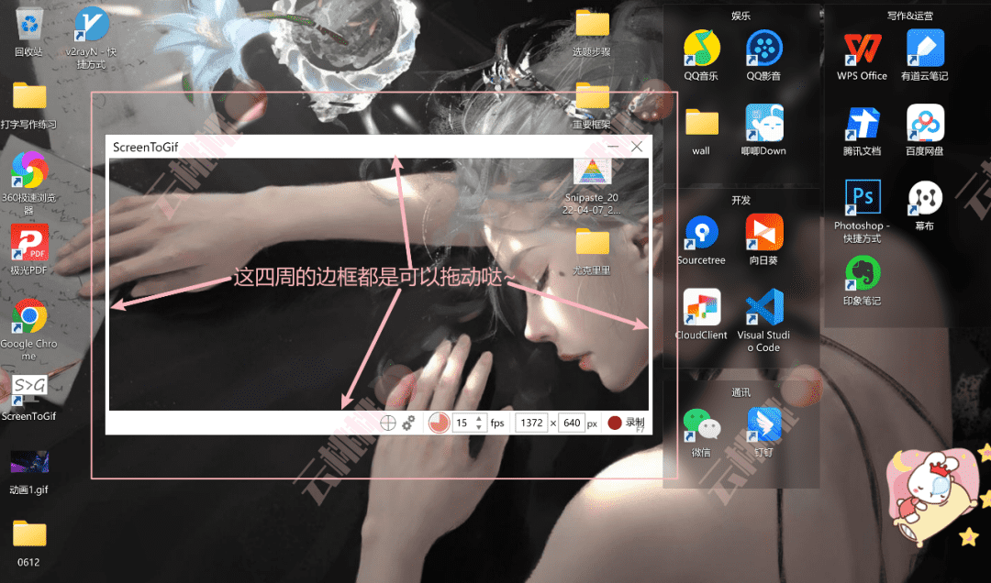Launch 腾讯文档 icon

(862, 123)
